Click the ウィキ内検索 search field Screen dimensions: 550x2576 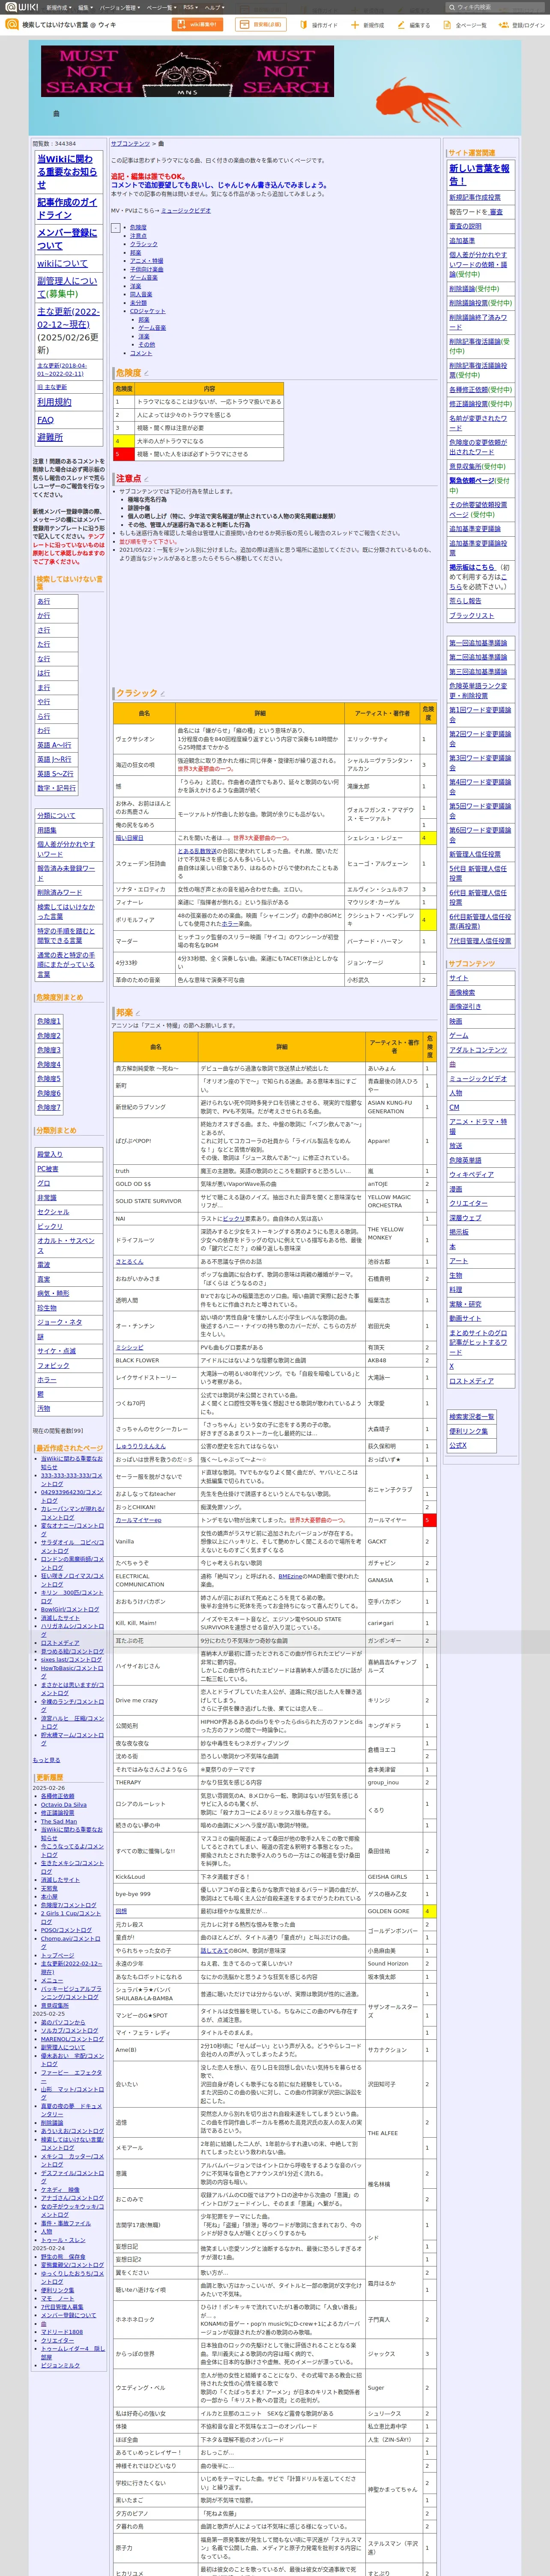tap(495, 7)
